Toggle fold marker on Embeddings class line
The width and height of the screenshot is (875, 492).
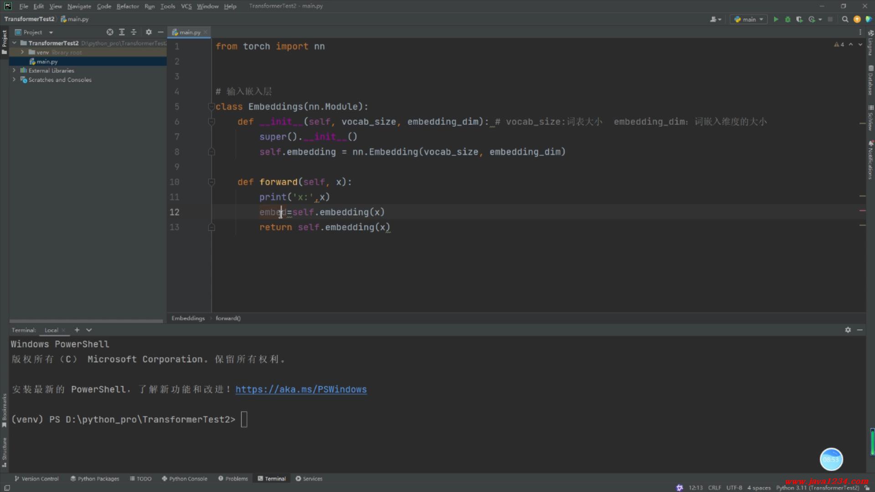pos(211,107)
